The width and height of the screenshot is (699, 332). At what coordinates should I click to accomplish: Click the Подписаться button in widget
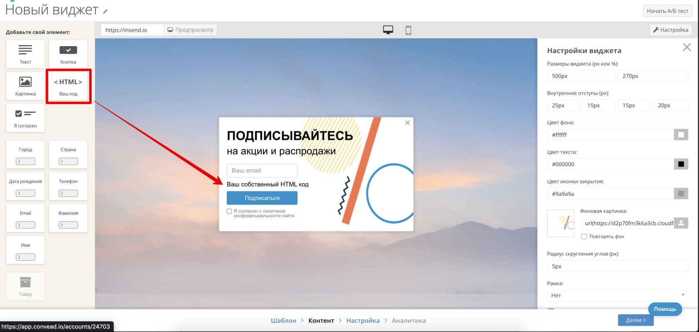[262, 198]
